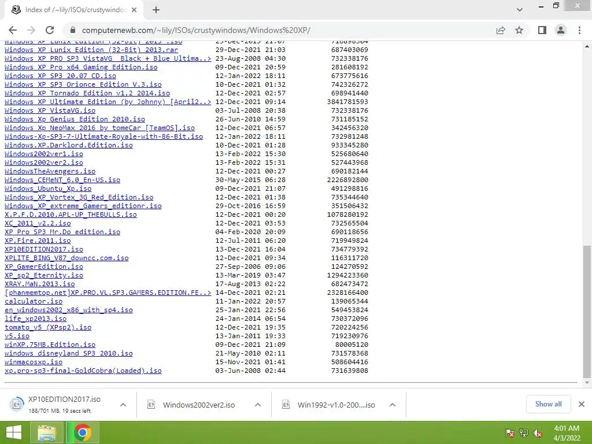Open windows_disneyland_SP3_2010.iso link
This screenshot has width=592, height=444.
(68, 354)
